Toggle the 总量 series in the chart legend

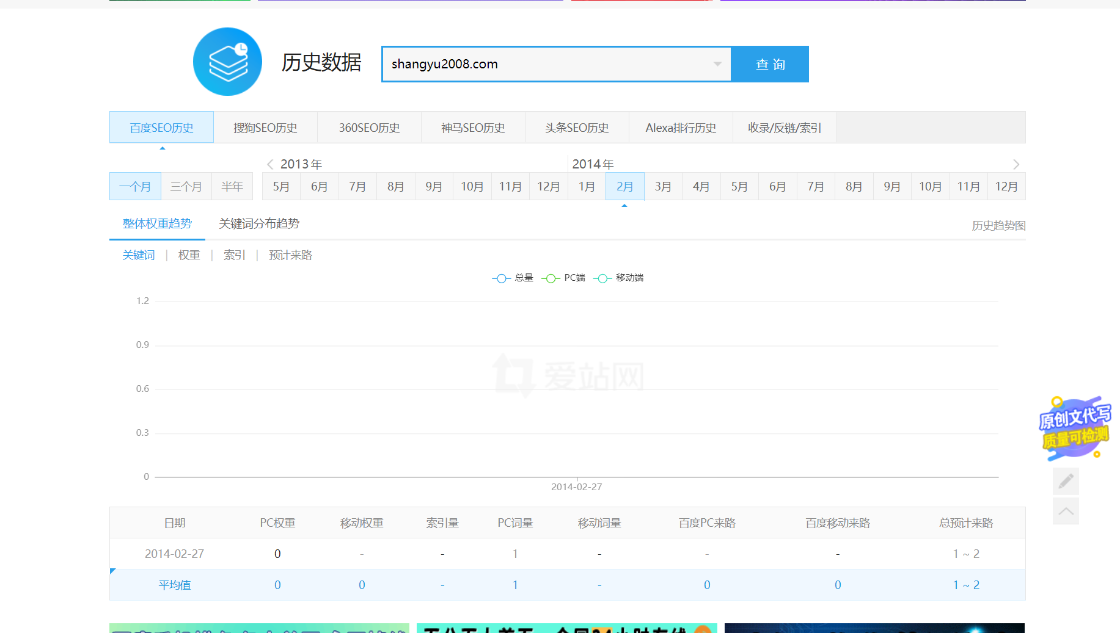click(513, 278)
